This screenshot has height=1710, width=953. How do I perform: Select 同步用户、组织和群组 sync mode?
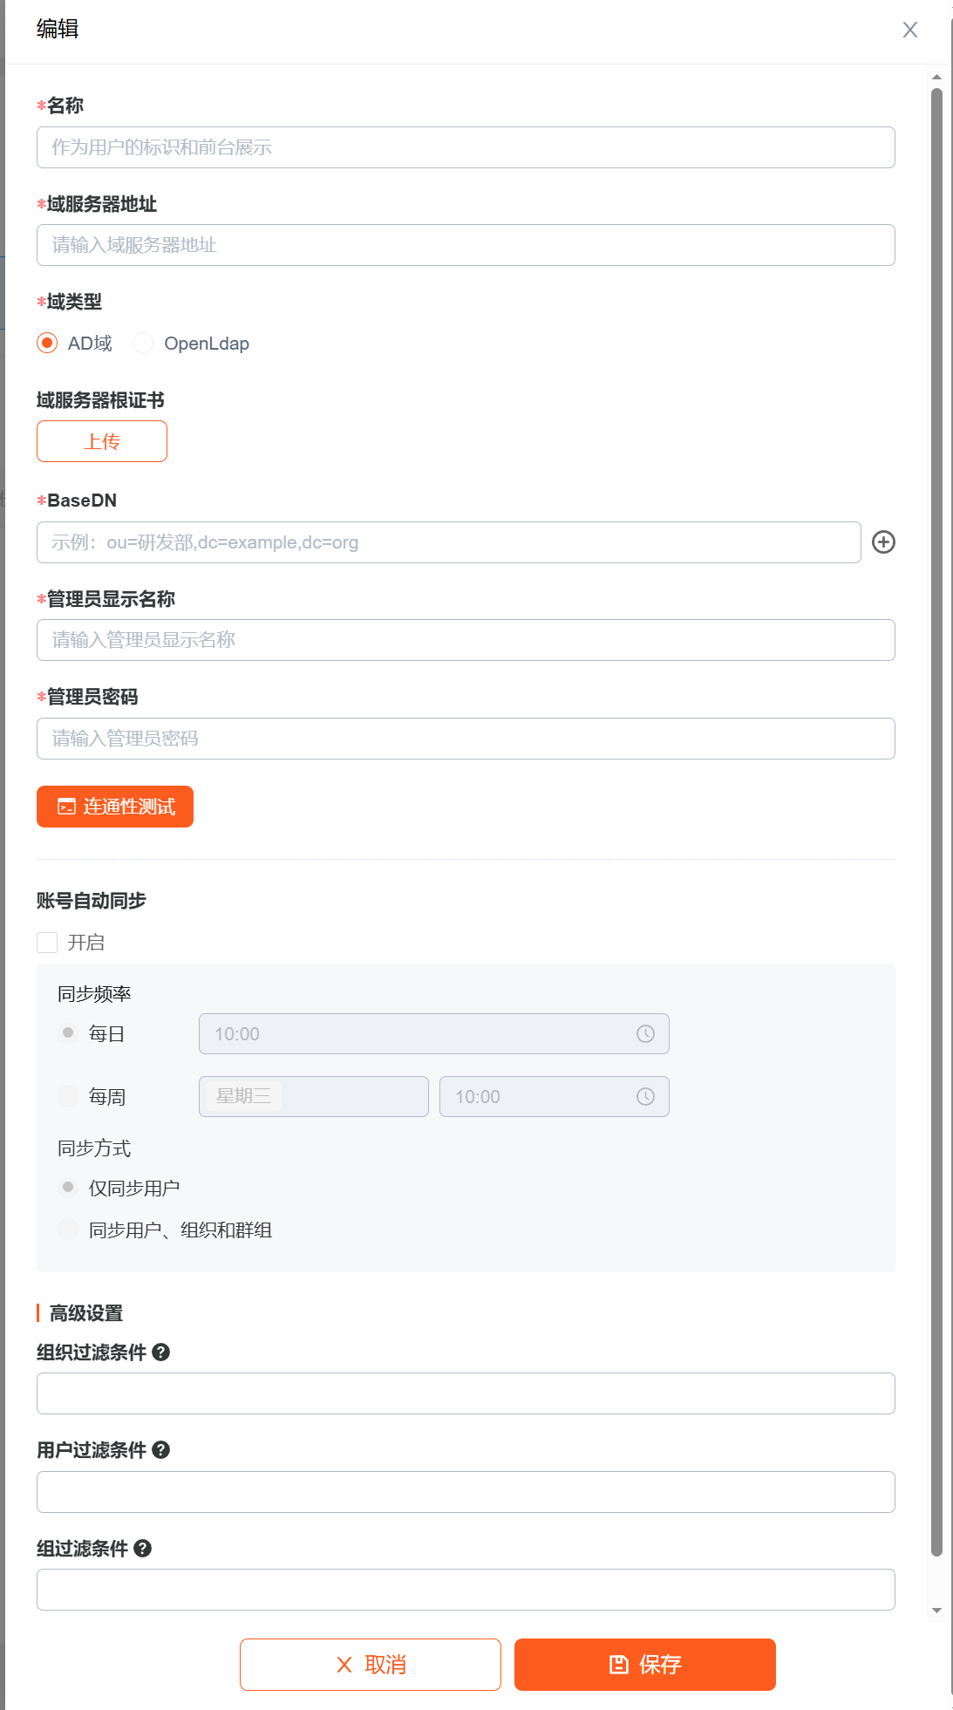[68, 1230]
